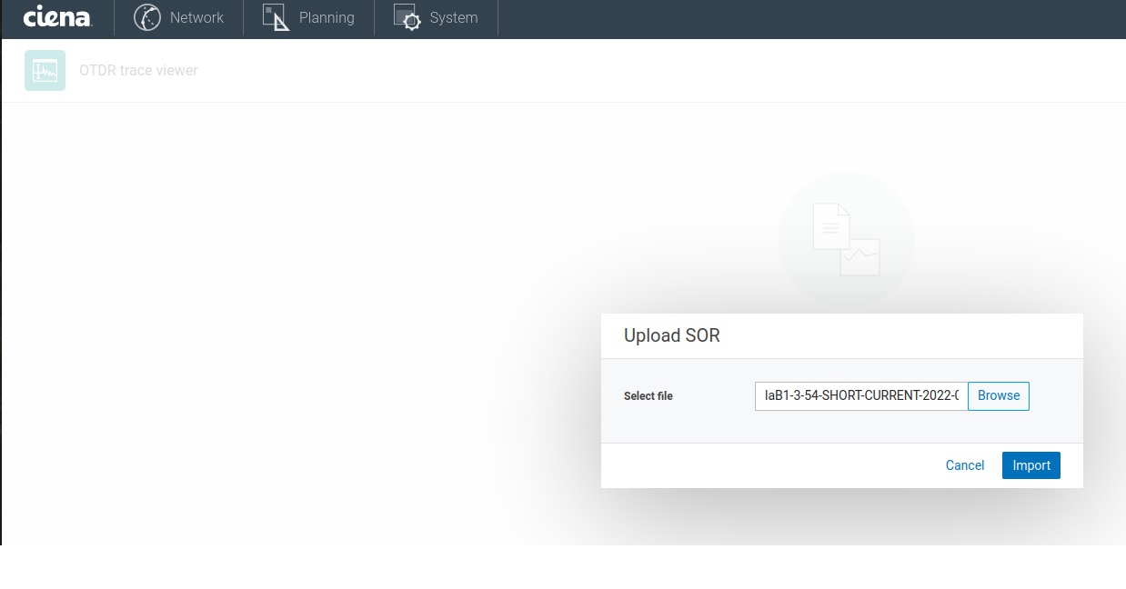This screenshot has width=1126, height=589.
Task: Click the chart icon in empty-state graphic
Action: pyautogui.click(x=860, y=258)
